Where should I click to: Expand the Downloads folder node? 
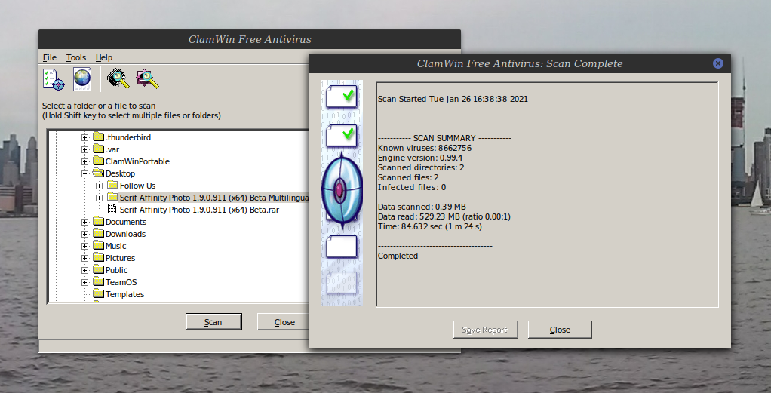pyautogui.click(x=84, y=234)
